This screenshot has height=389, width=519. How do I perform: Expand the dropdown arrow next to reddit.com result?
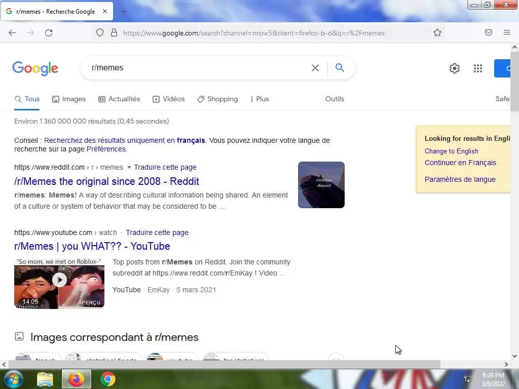click(129, 167)
